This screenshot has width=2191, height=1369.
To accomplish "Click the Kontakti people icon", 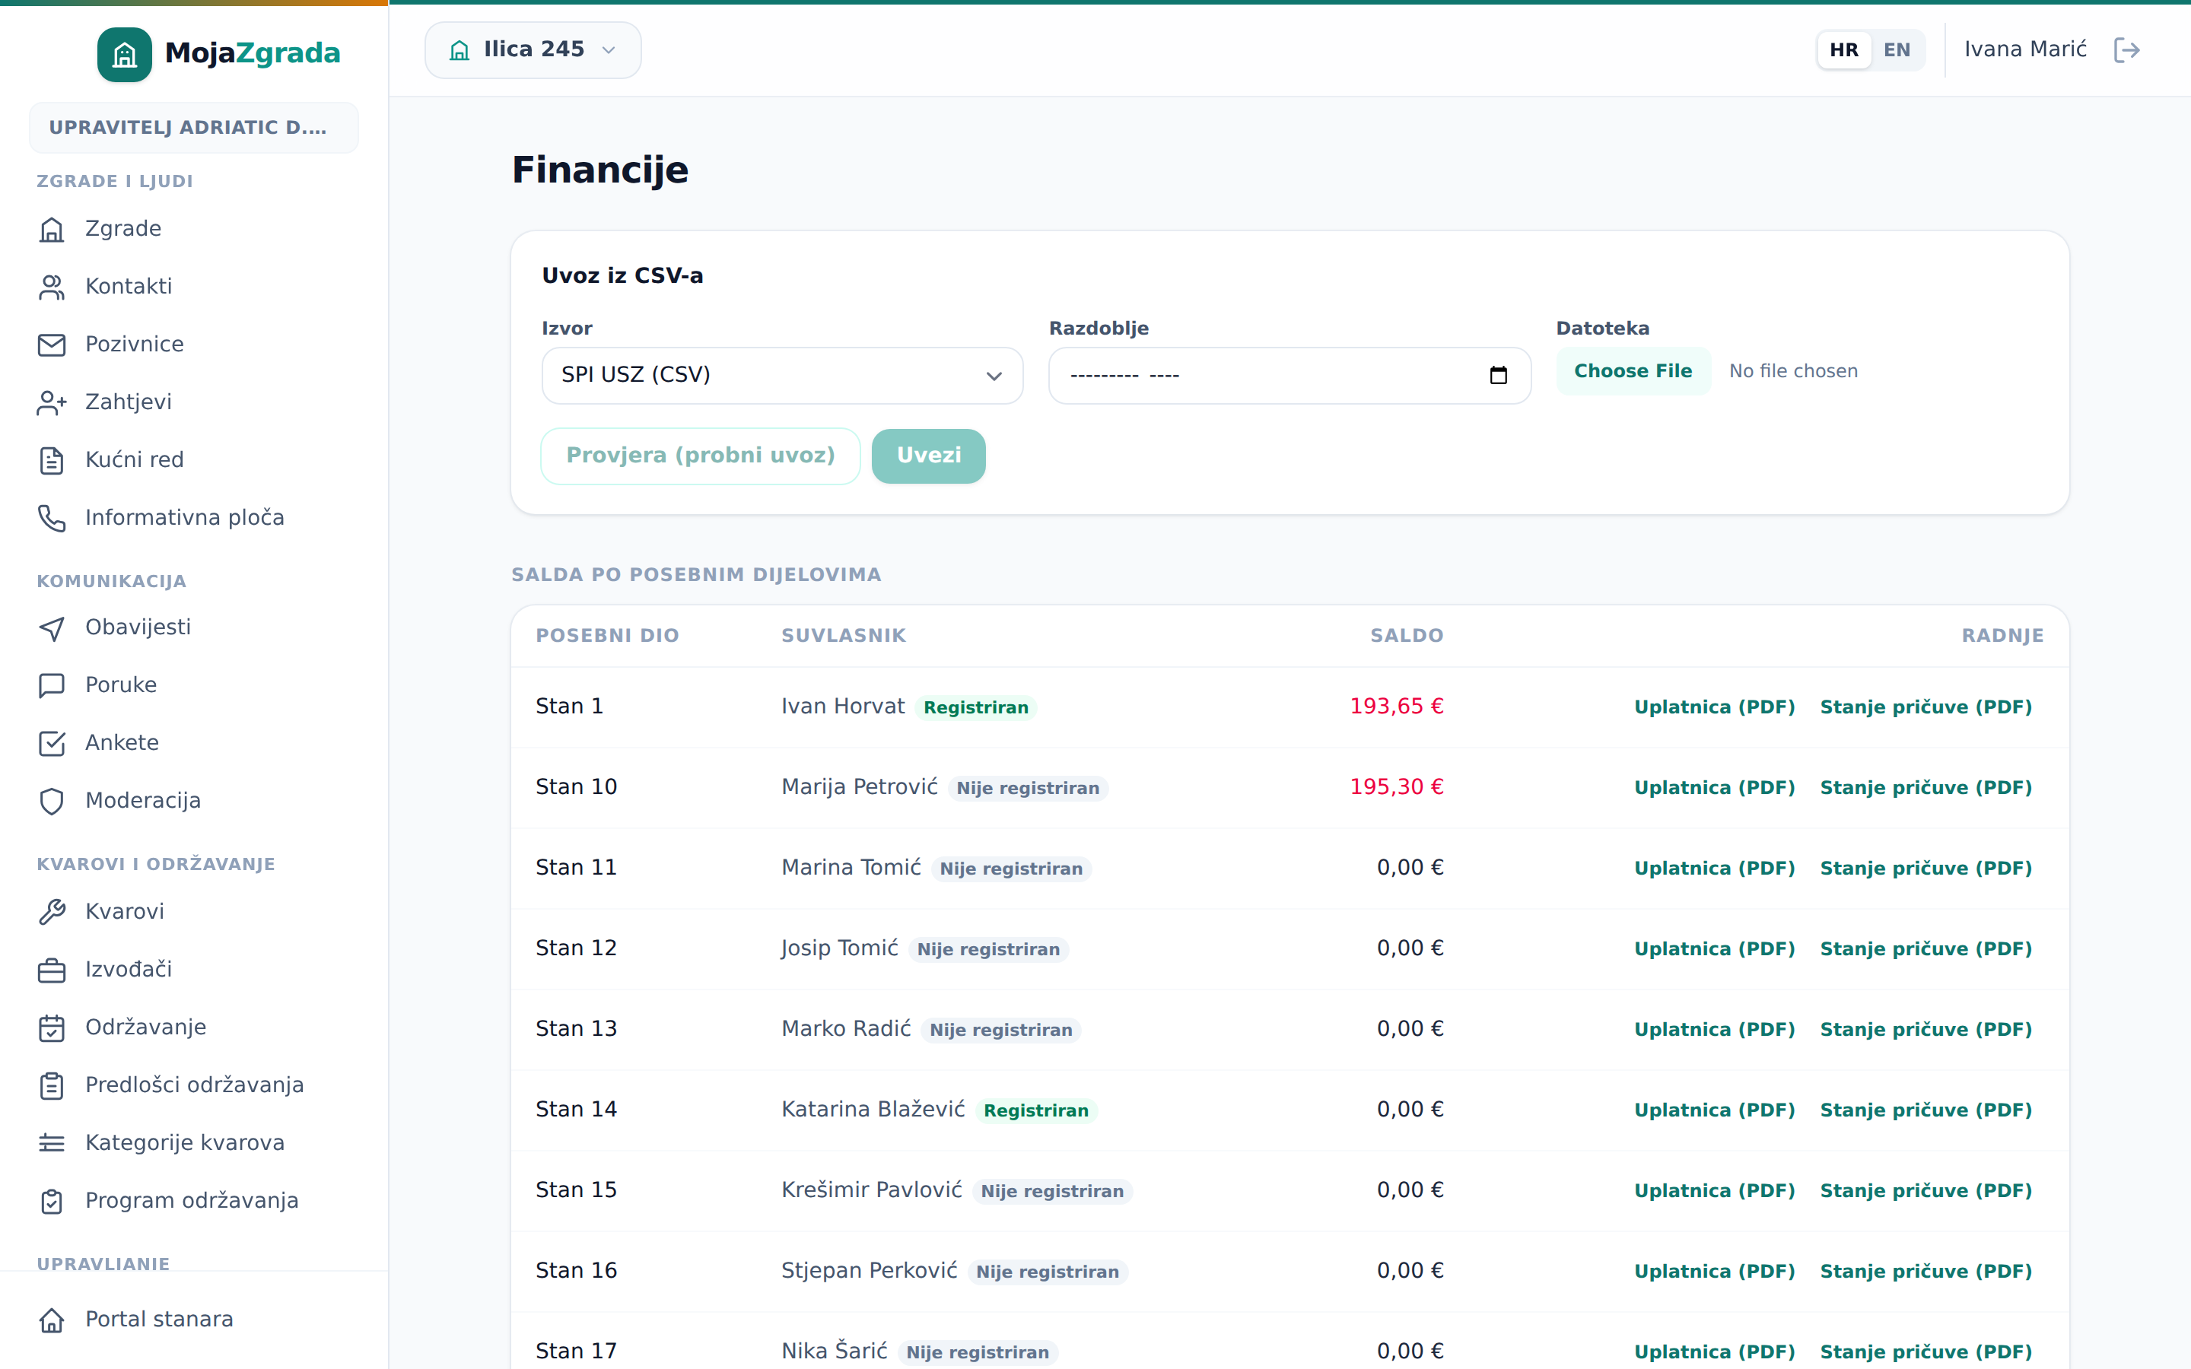I will tap(52, 287).
